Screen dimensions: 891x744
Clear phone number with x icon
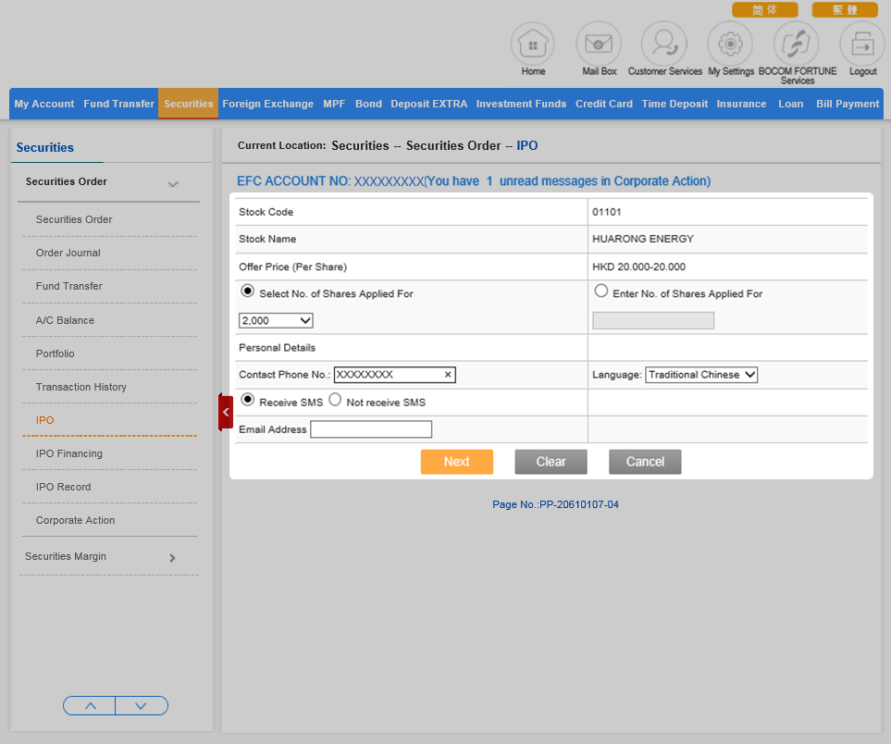click(x=448, y=375)
